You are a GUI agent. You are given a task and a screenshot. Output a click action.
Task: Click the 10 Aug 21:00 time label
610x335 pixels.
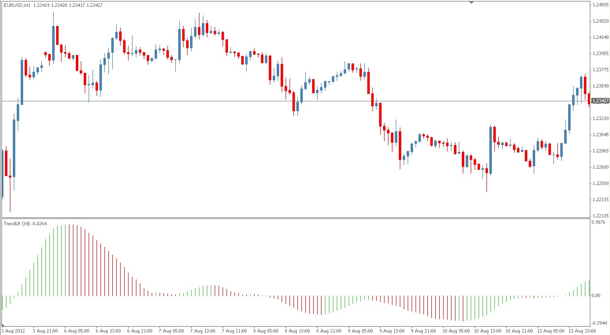pyautogui.click(x=519, y=331)
